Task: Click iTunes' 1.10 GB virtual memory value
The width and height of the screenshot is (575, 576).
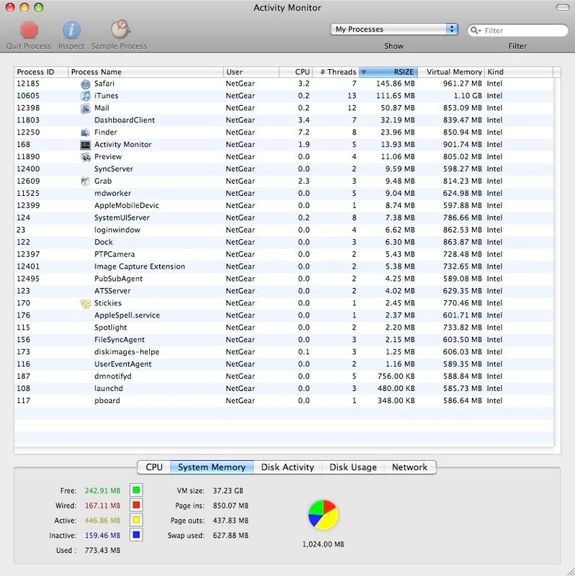Action: click(468, 96)
